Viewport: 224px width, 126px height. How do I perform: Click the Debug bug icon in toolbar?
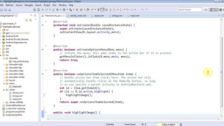click(x=57, y=10)
